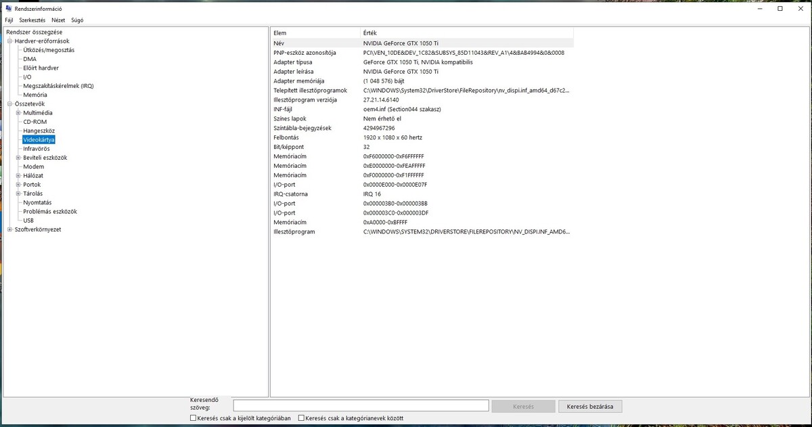
Task: Select Modem in the tree
Action: (x=34, y=166)
